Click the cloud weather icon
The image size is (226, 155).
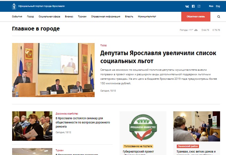click(x=196, y=30)
